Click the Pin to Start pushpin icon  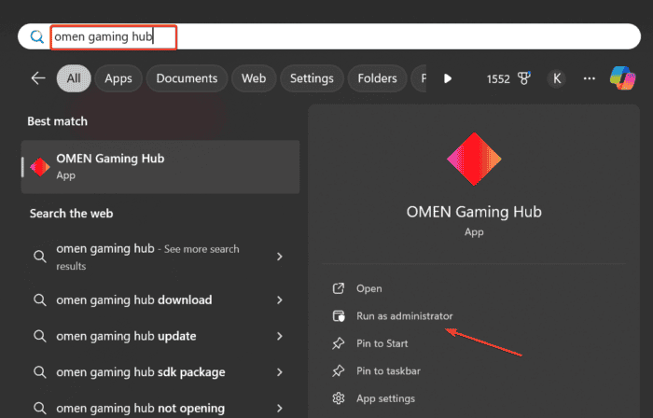point(338,343)
